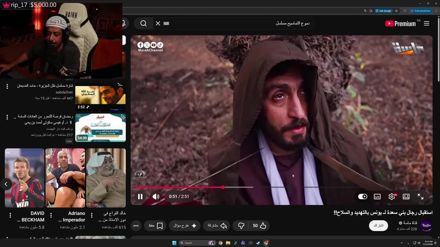
Task: Open options for رمضان فرصة للتحرر video
Action: point(7,117)
